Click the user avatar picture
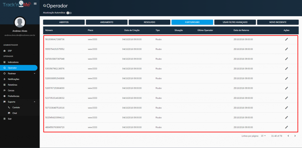 [20, 22]
